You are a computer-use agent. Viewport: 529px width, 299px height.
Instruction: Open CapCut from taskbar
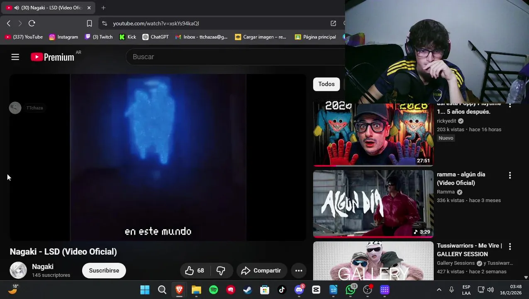click(316, 290)
